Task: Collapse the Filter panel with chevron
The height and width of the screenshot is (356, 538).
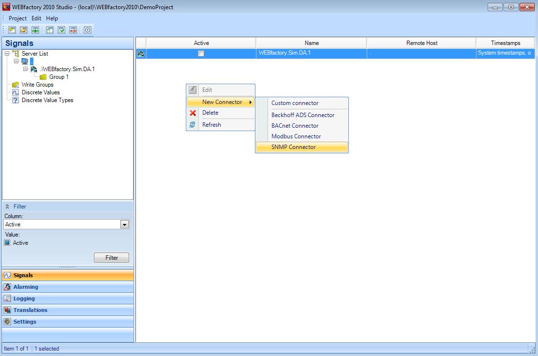Action: [7, 207]
